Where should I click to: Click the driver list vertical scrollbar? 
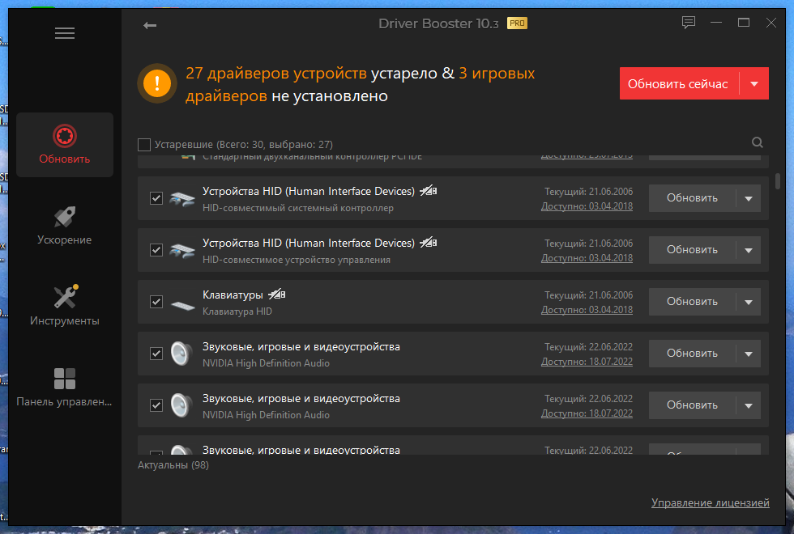(x=778, y=181)
